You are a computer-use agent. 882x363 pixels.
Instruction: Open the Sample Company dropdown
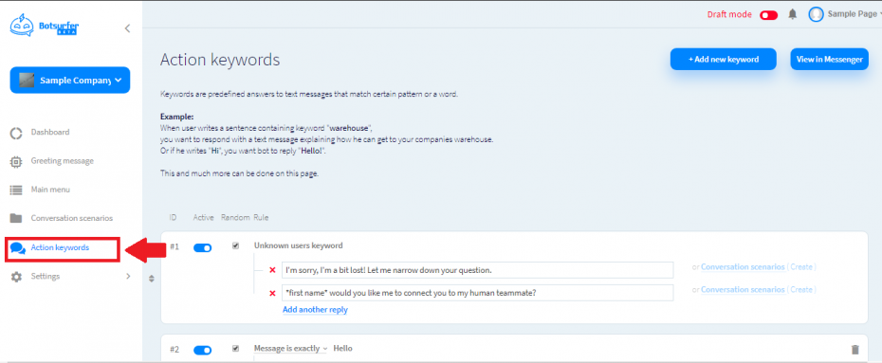[70, 81]
